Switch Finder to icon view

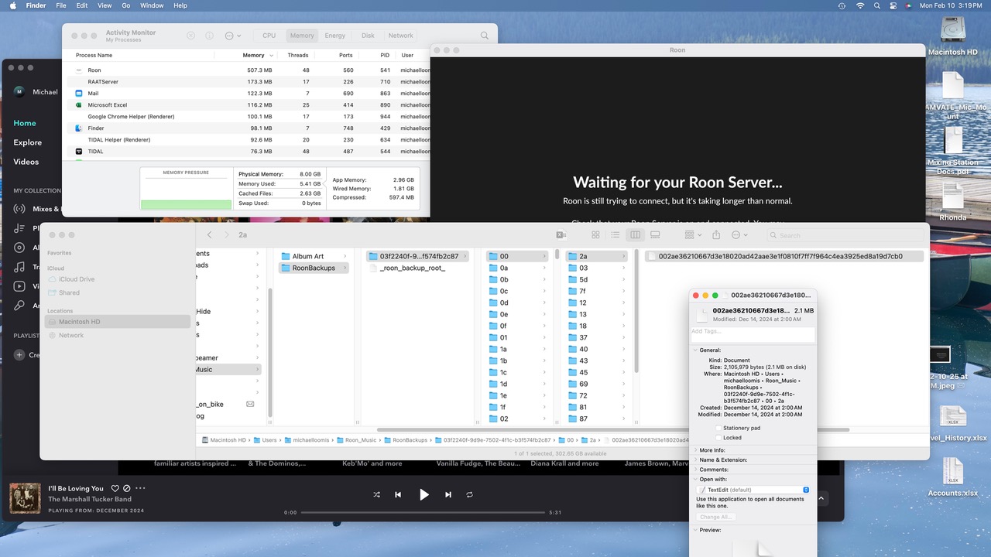(595, 234)
